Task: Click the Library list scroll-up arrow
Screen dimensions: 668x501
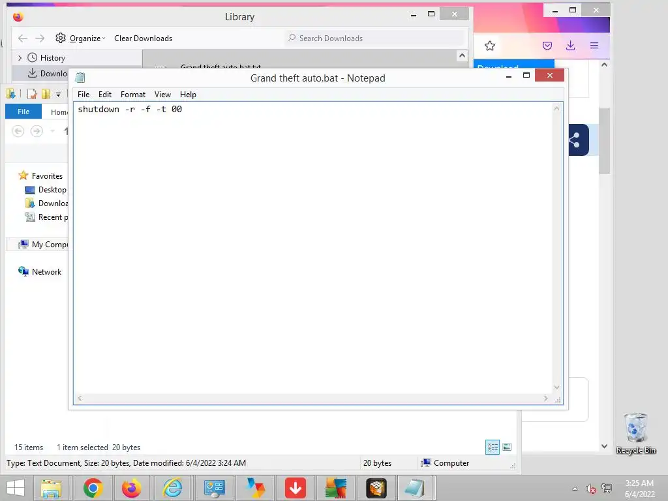Action: click(462, 56)
